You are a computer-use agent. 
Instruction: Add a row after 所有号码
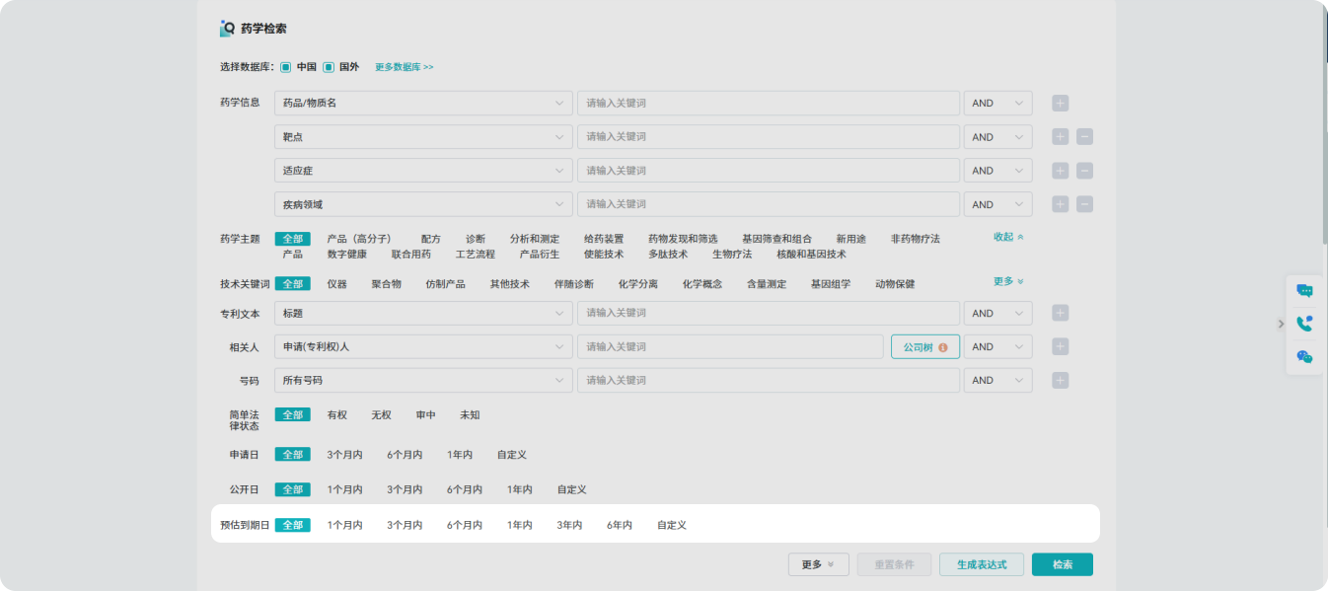[x=1061, y=380]
